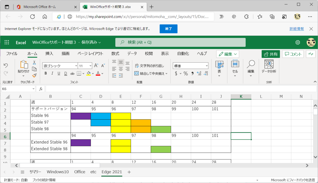This screenshot has height=183, width=318.
Task: Open the 編集 magnifier editing group
Action: coord(251,68)
